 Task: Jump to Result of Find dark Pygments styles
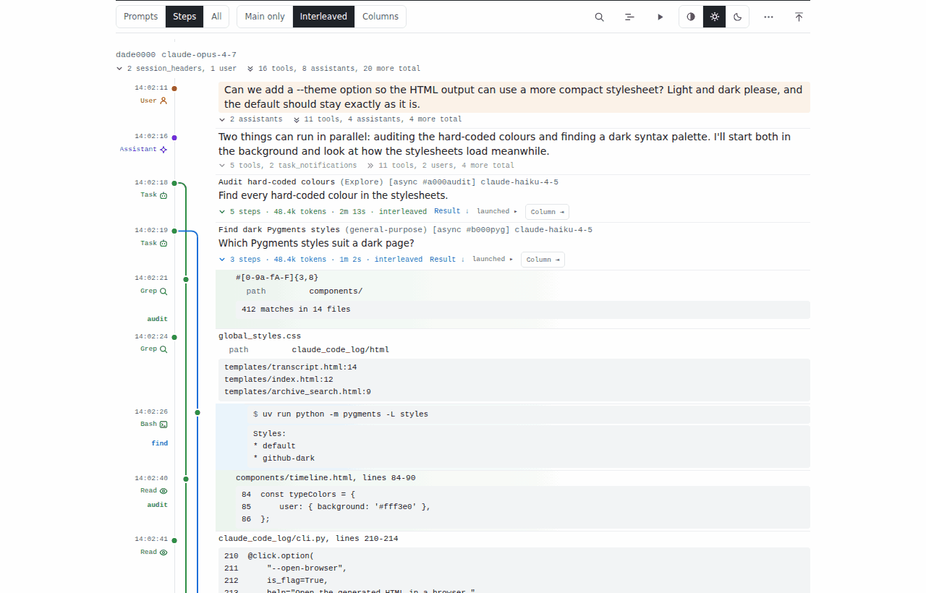447,259
